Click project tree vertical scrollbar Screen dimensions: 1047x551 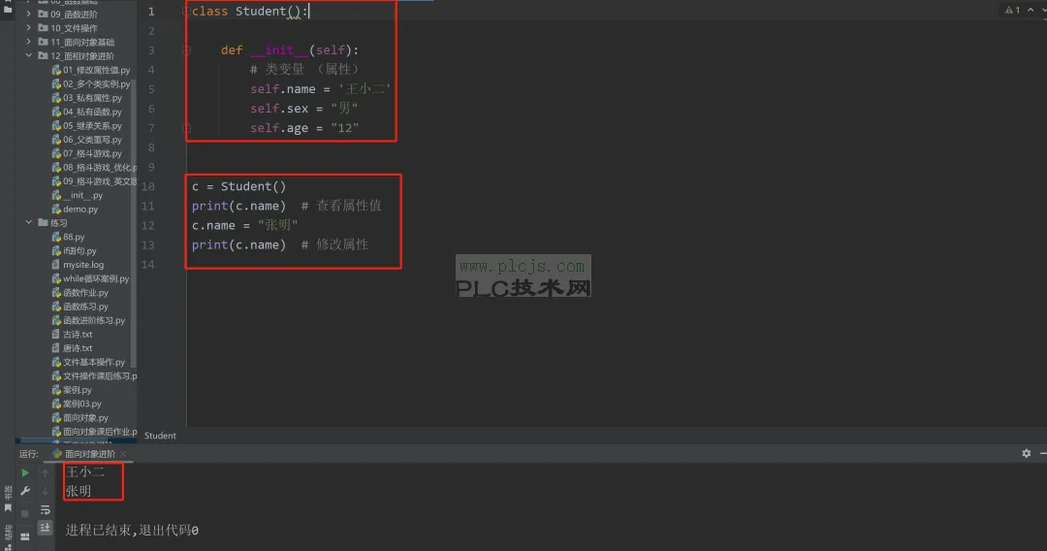(x=134, y=224)
